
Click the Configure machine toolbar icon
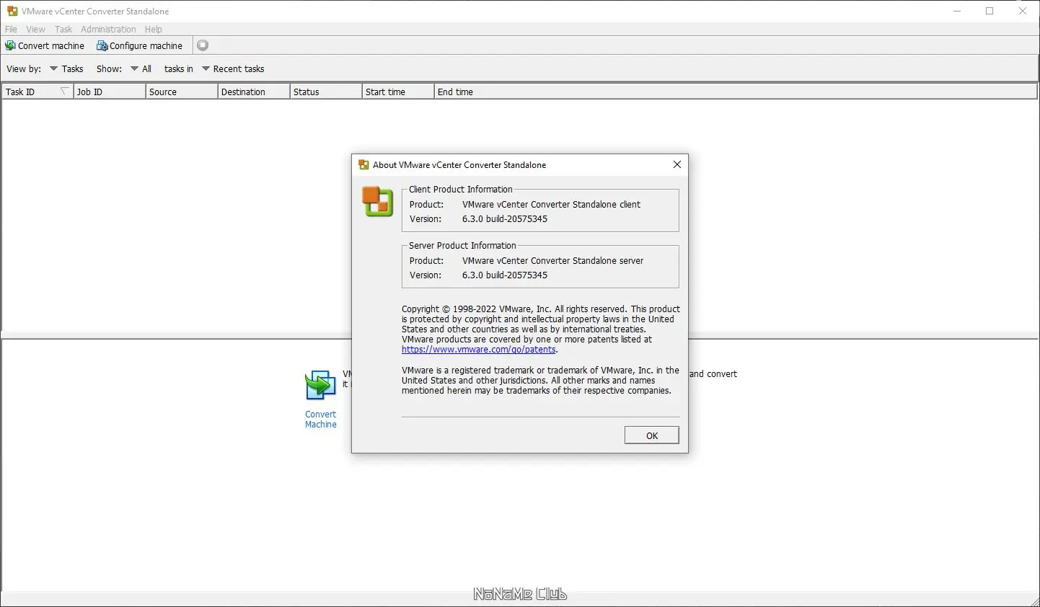(x=102, y=45)
